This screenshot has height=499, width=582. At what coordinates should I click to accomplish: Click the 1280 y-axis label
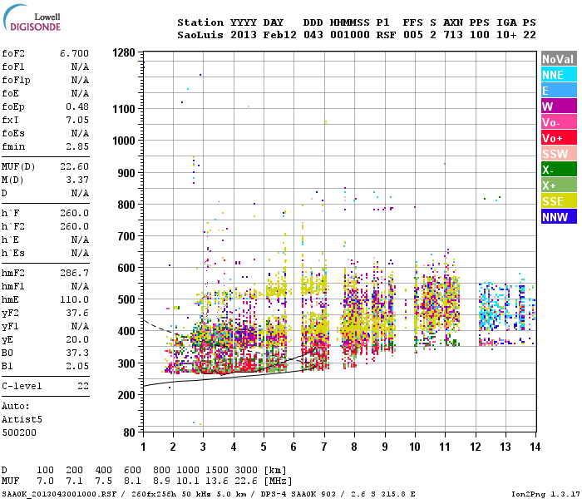124,52
